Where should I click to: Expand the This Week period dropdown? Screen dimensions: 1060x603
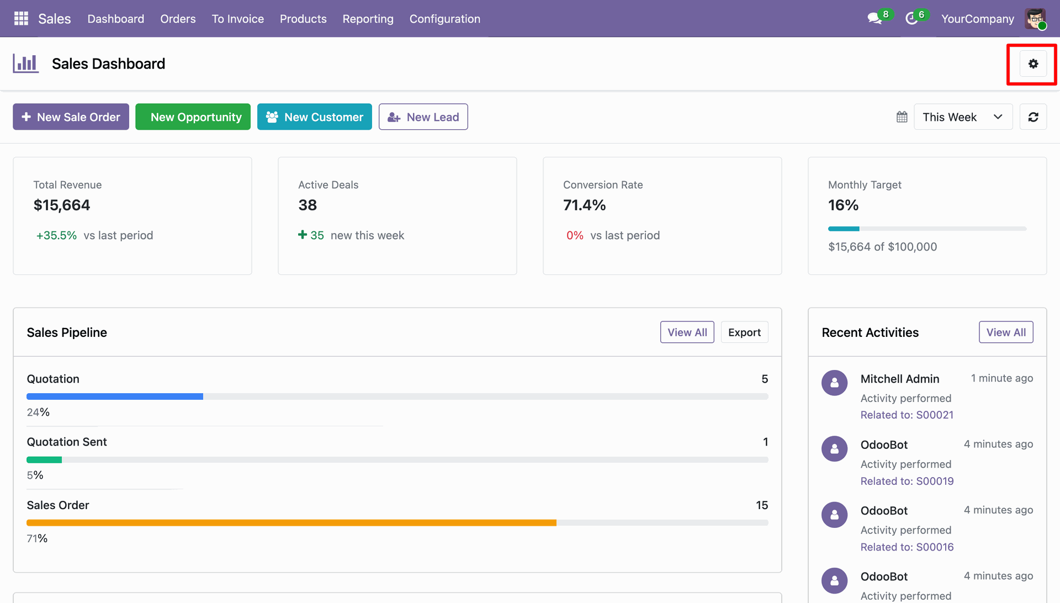[963, 117]
